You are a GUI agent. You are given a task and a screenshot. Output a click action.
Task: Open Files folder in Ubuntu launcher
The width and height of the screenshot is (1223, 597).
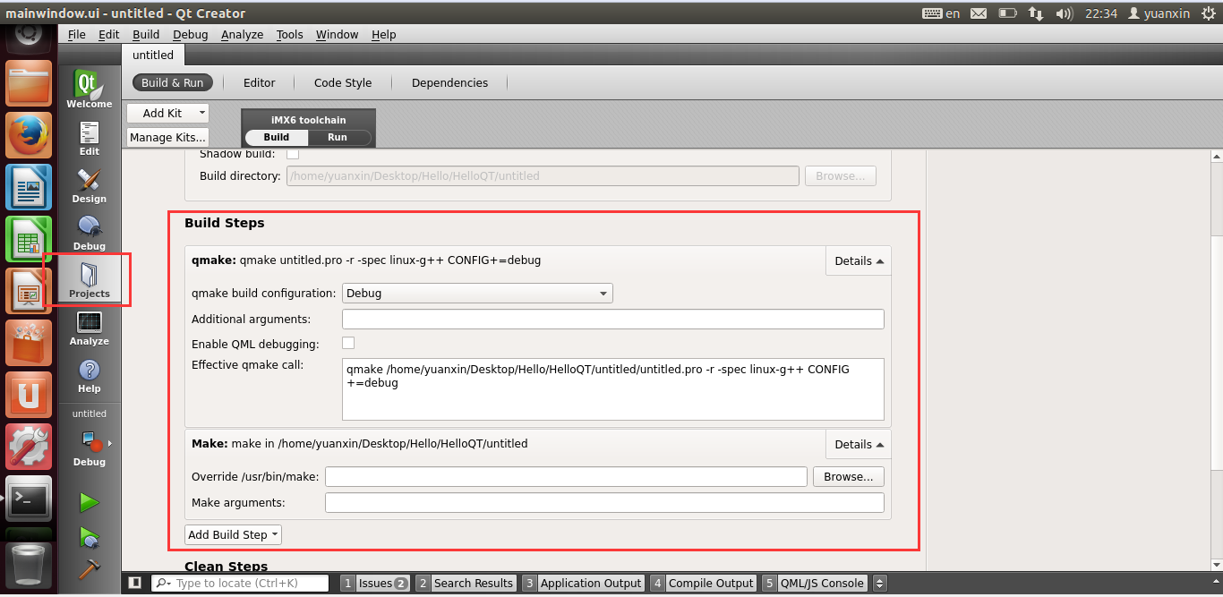point(29,83)
